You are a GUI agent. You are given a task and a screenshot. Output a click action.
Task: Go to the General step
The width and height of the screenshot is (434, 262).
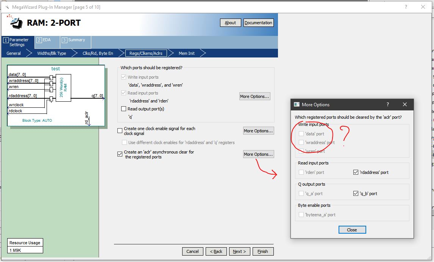click(x=14, y=53)
